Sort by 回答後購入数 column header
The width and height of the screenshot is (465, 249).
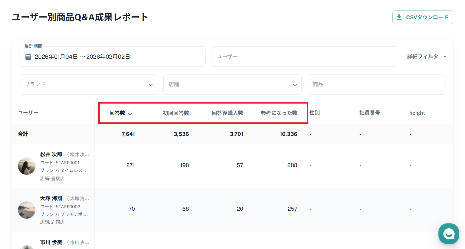pyautogui.click(x=227, y=113)
